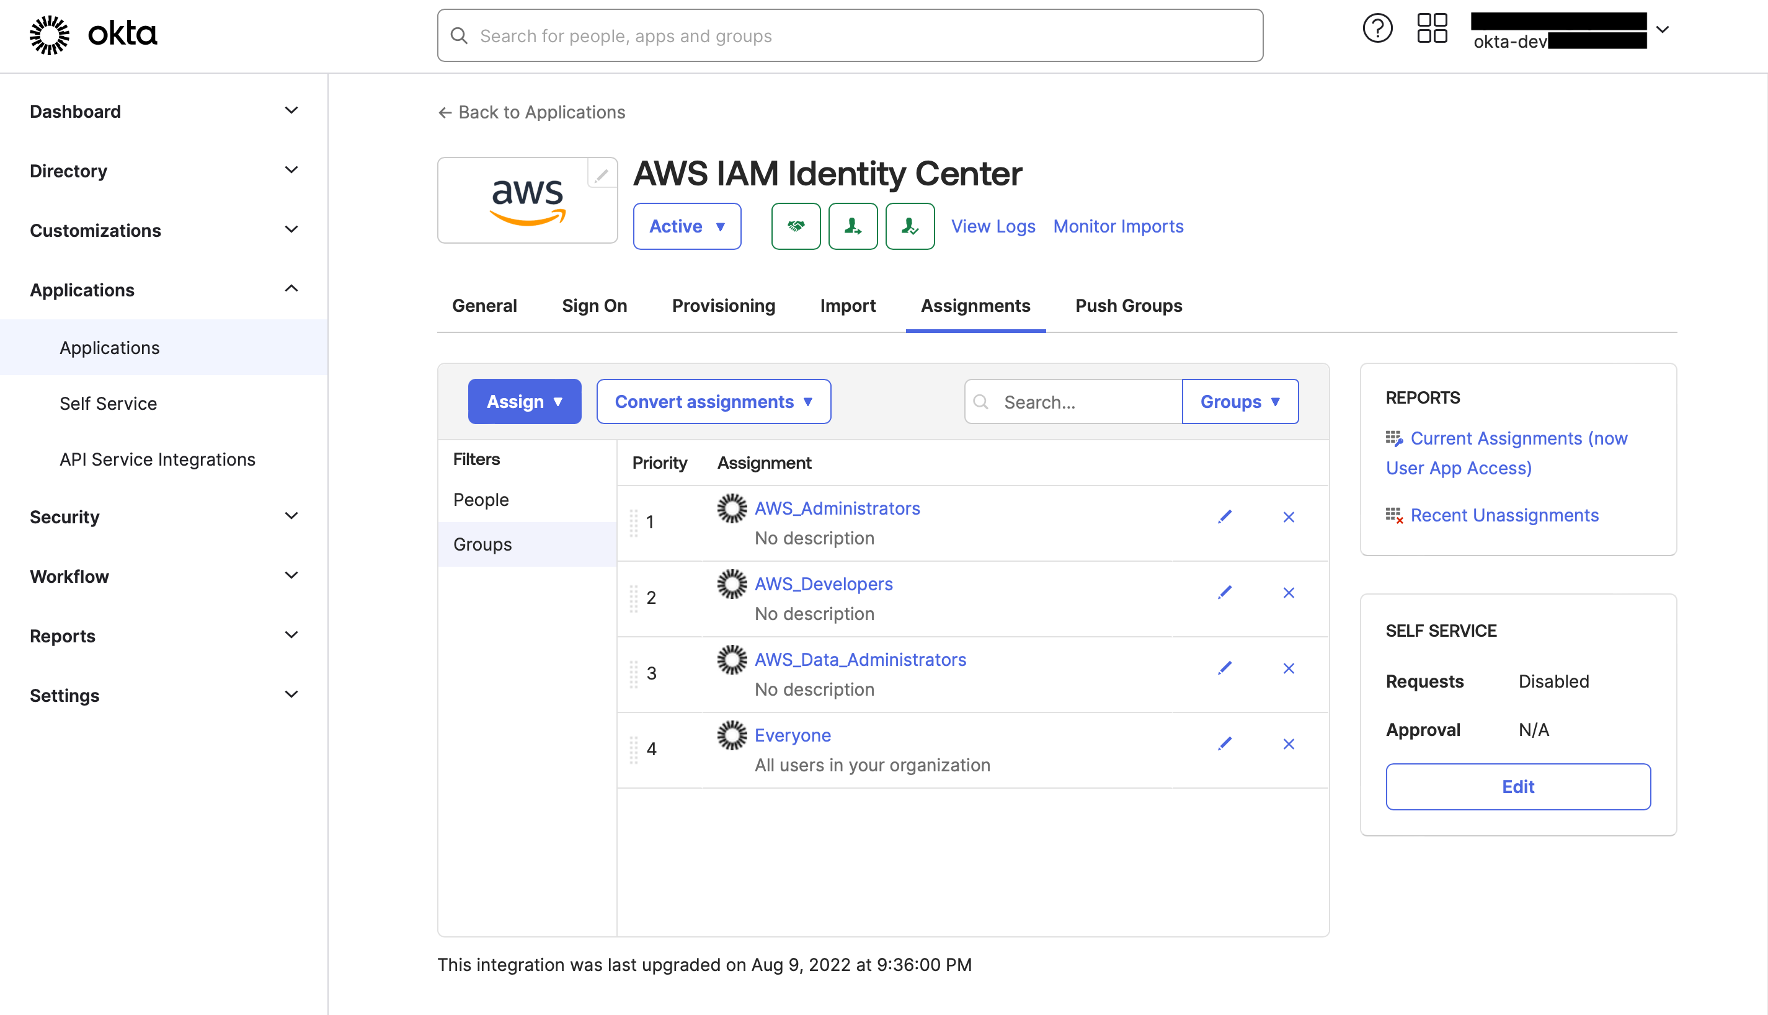1768x1015 pixels.
Task: Open the Assign dropdown
Action: coord(524,402)
